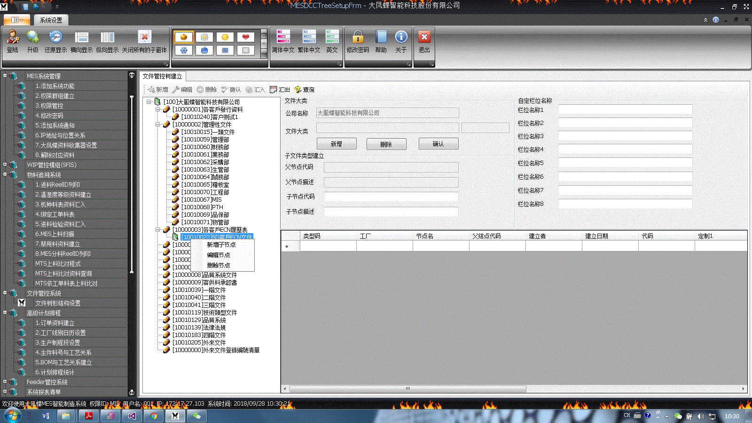Select the red heart skin style
This screenshot has height=423, width=752.
[246, 37]
